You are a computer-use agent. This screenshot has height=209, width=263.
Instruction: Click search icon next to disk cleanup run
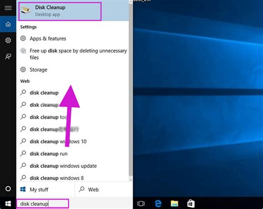pos(23,153)
